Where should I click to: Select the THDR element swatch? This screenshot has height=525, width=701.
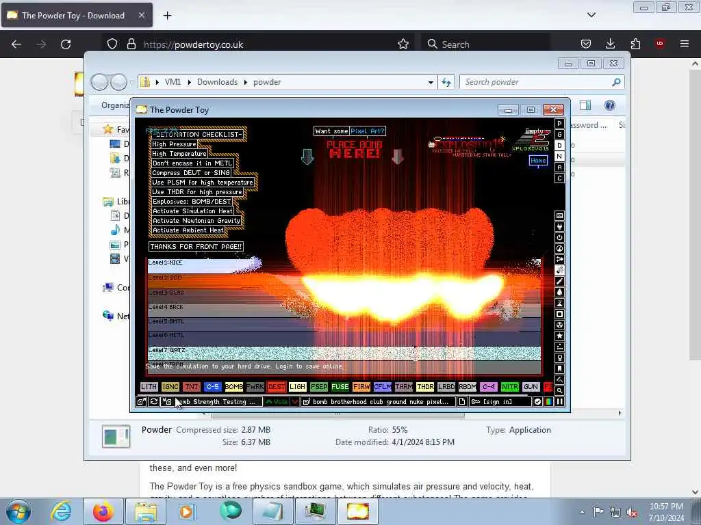pos(425,387)
